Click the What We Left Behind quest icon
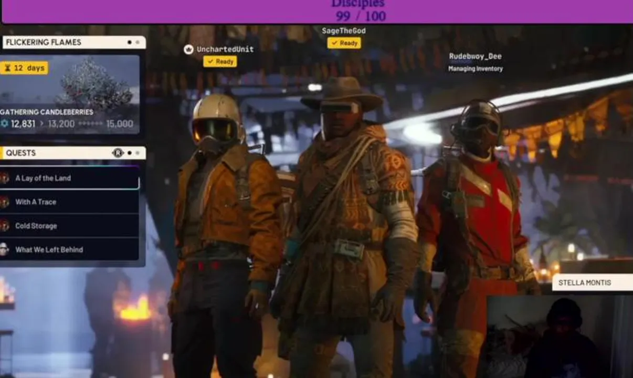 coord(4,249)
